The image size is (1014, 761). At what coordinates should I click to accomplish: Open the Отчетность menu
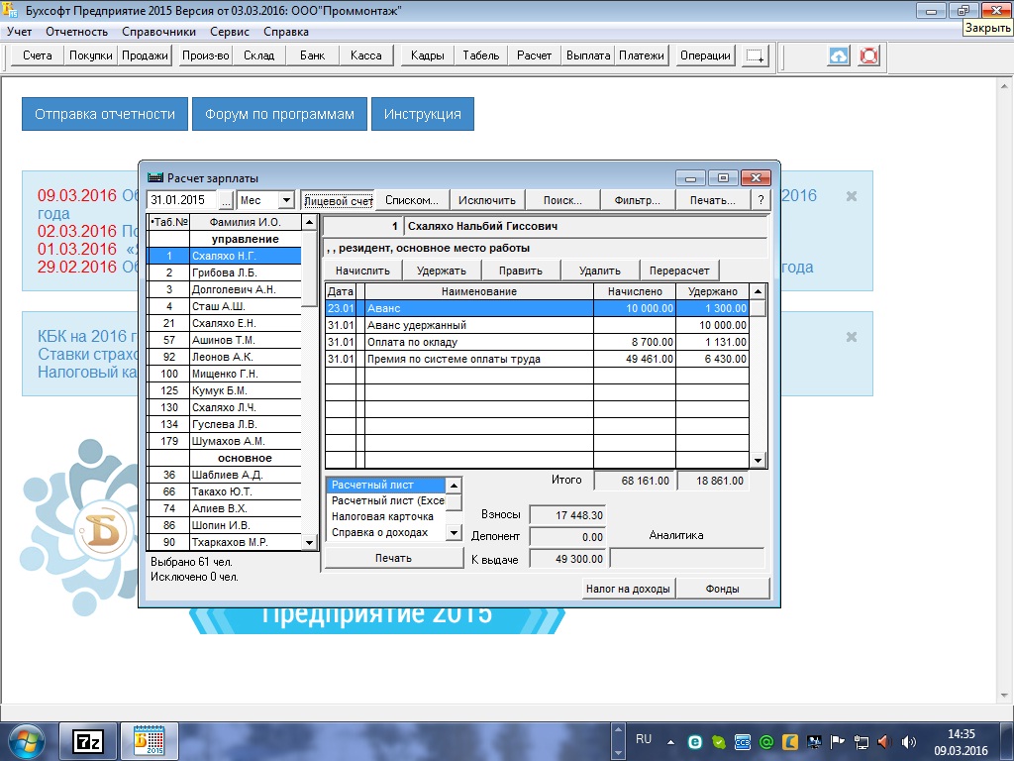pos(76,32)
